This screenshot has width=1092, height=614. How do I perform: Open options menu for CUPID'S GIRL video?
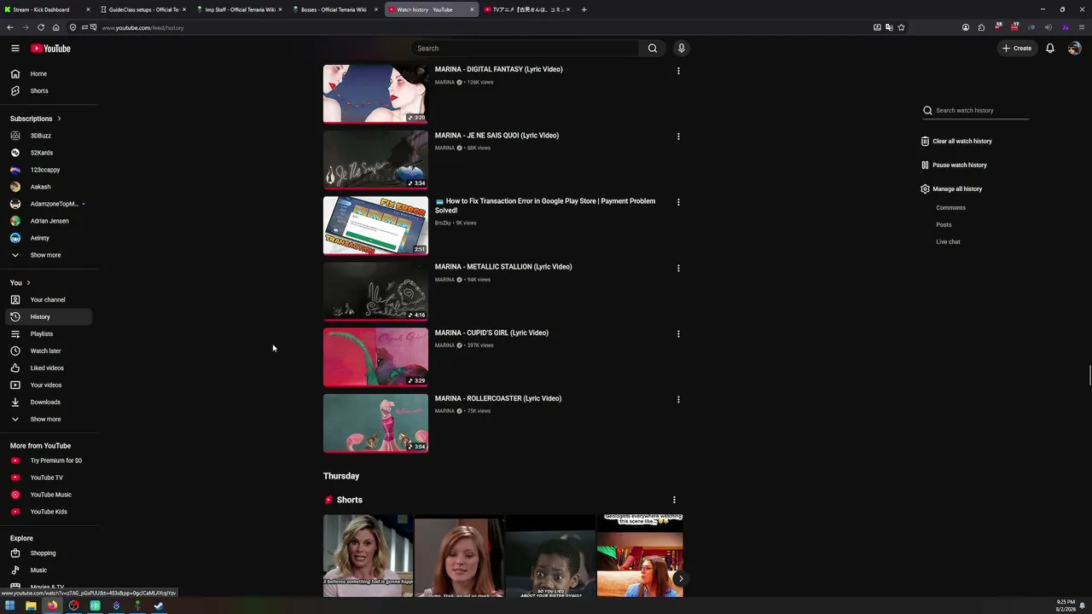678,333
